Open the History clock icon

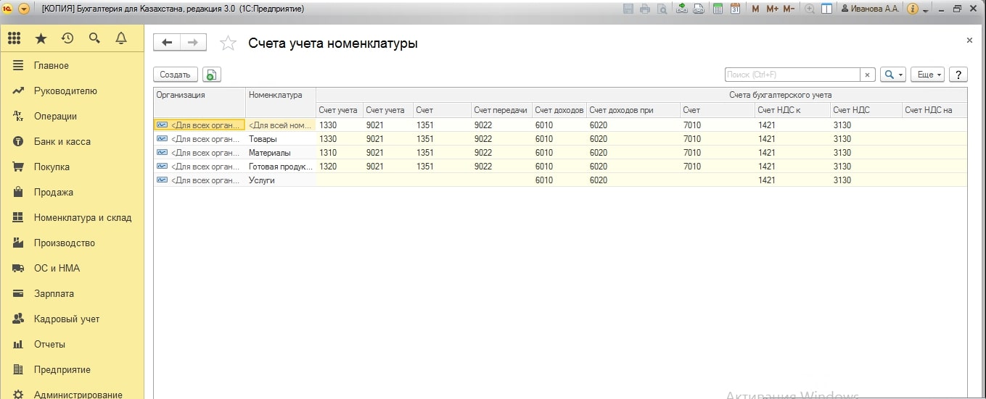pos(67,38)
